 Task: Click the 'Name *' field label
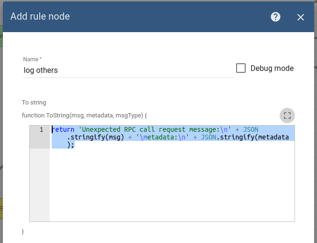tap(33, 59)
